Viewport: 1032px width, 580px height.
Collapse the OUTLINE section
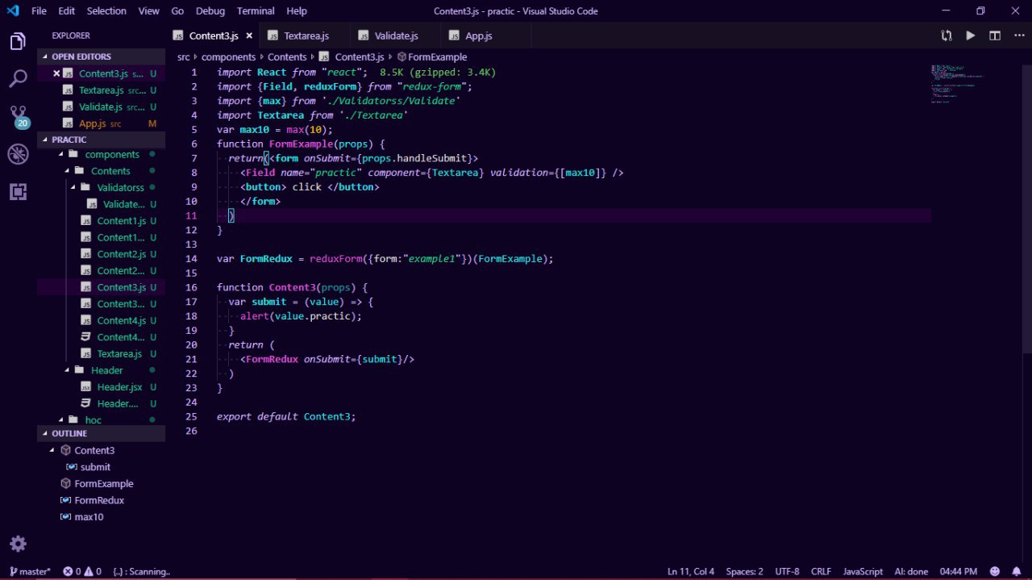point(69,433)
